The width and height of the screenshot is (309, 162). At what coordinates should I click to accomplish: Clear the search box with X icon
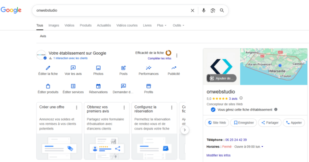click(x=193, y=10)
